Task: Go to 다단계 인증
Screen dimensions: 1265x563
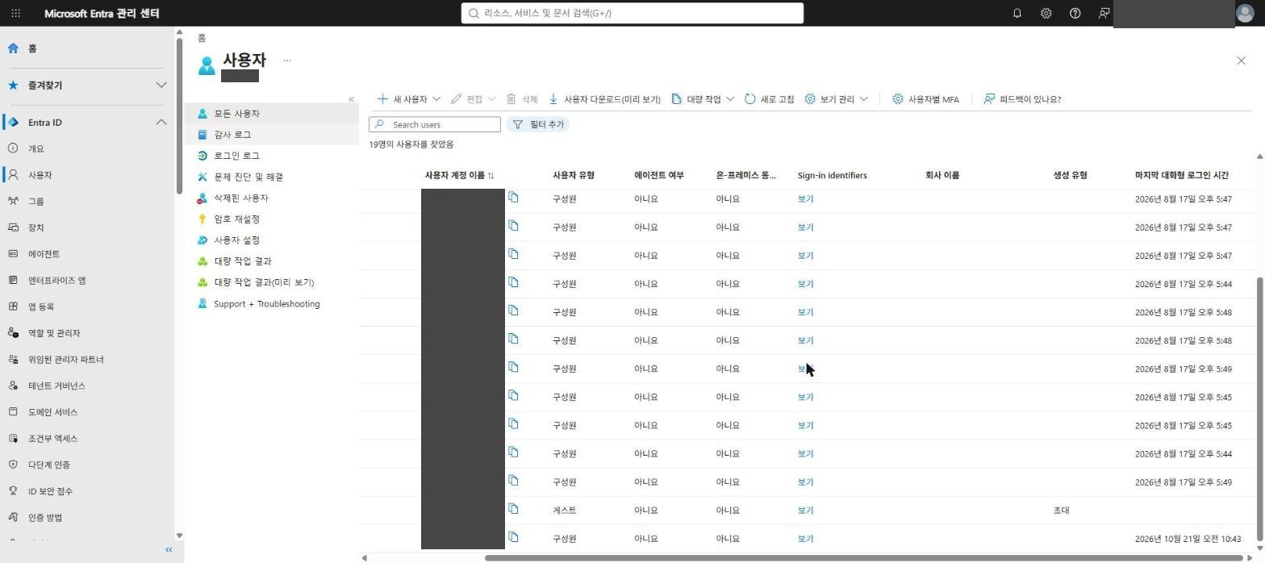Action: pos(48,465)
